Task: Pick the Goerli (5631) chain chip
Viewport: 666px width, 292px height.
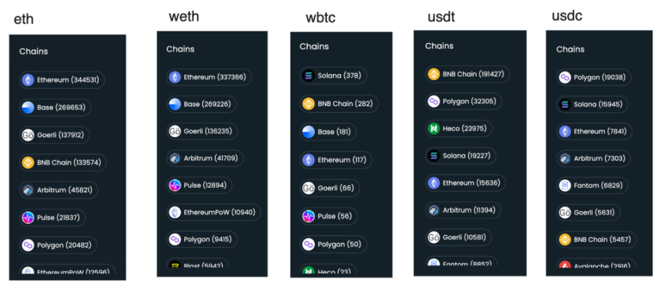Action: pyautogui.click(x=587, y=212)
